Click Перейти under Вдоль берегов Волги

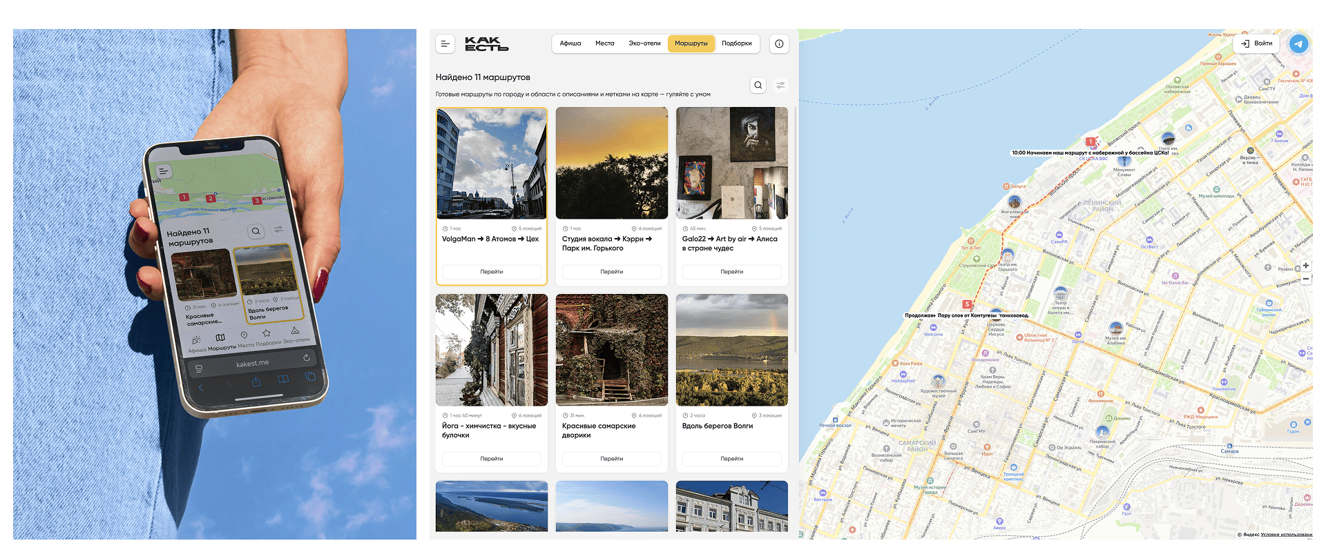(x=731, y=459)
